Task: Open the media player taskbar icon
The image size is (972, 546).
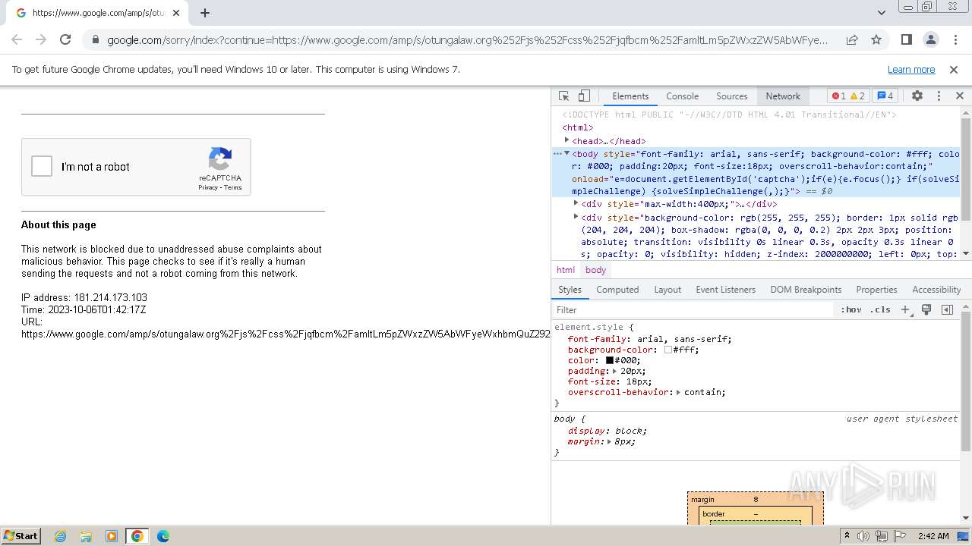Action: (x=112, y=536)
